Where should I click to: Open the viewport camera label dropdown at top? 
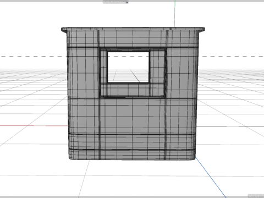click(x=116, y=2)
